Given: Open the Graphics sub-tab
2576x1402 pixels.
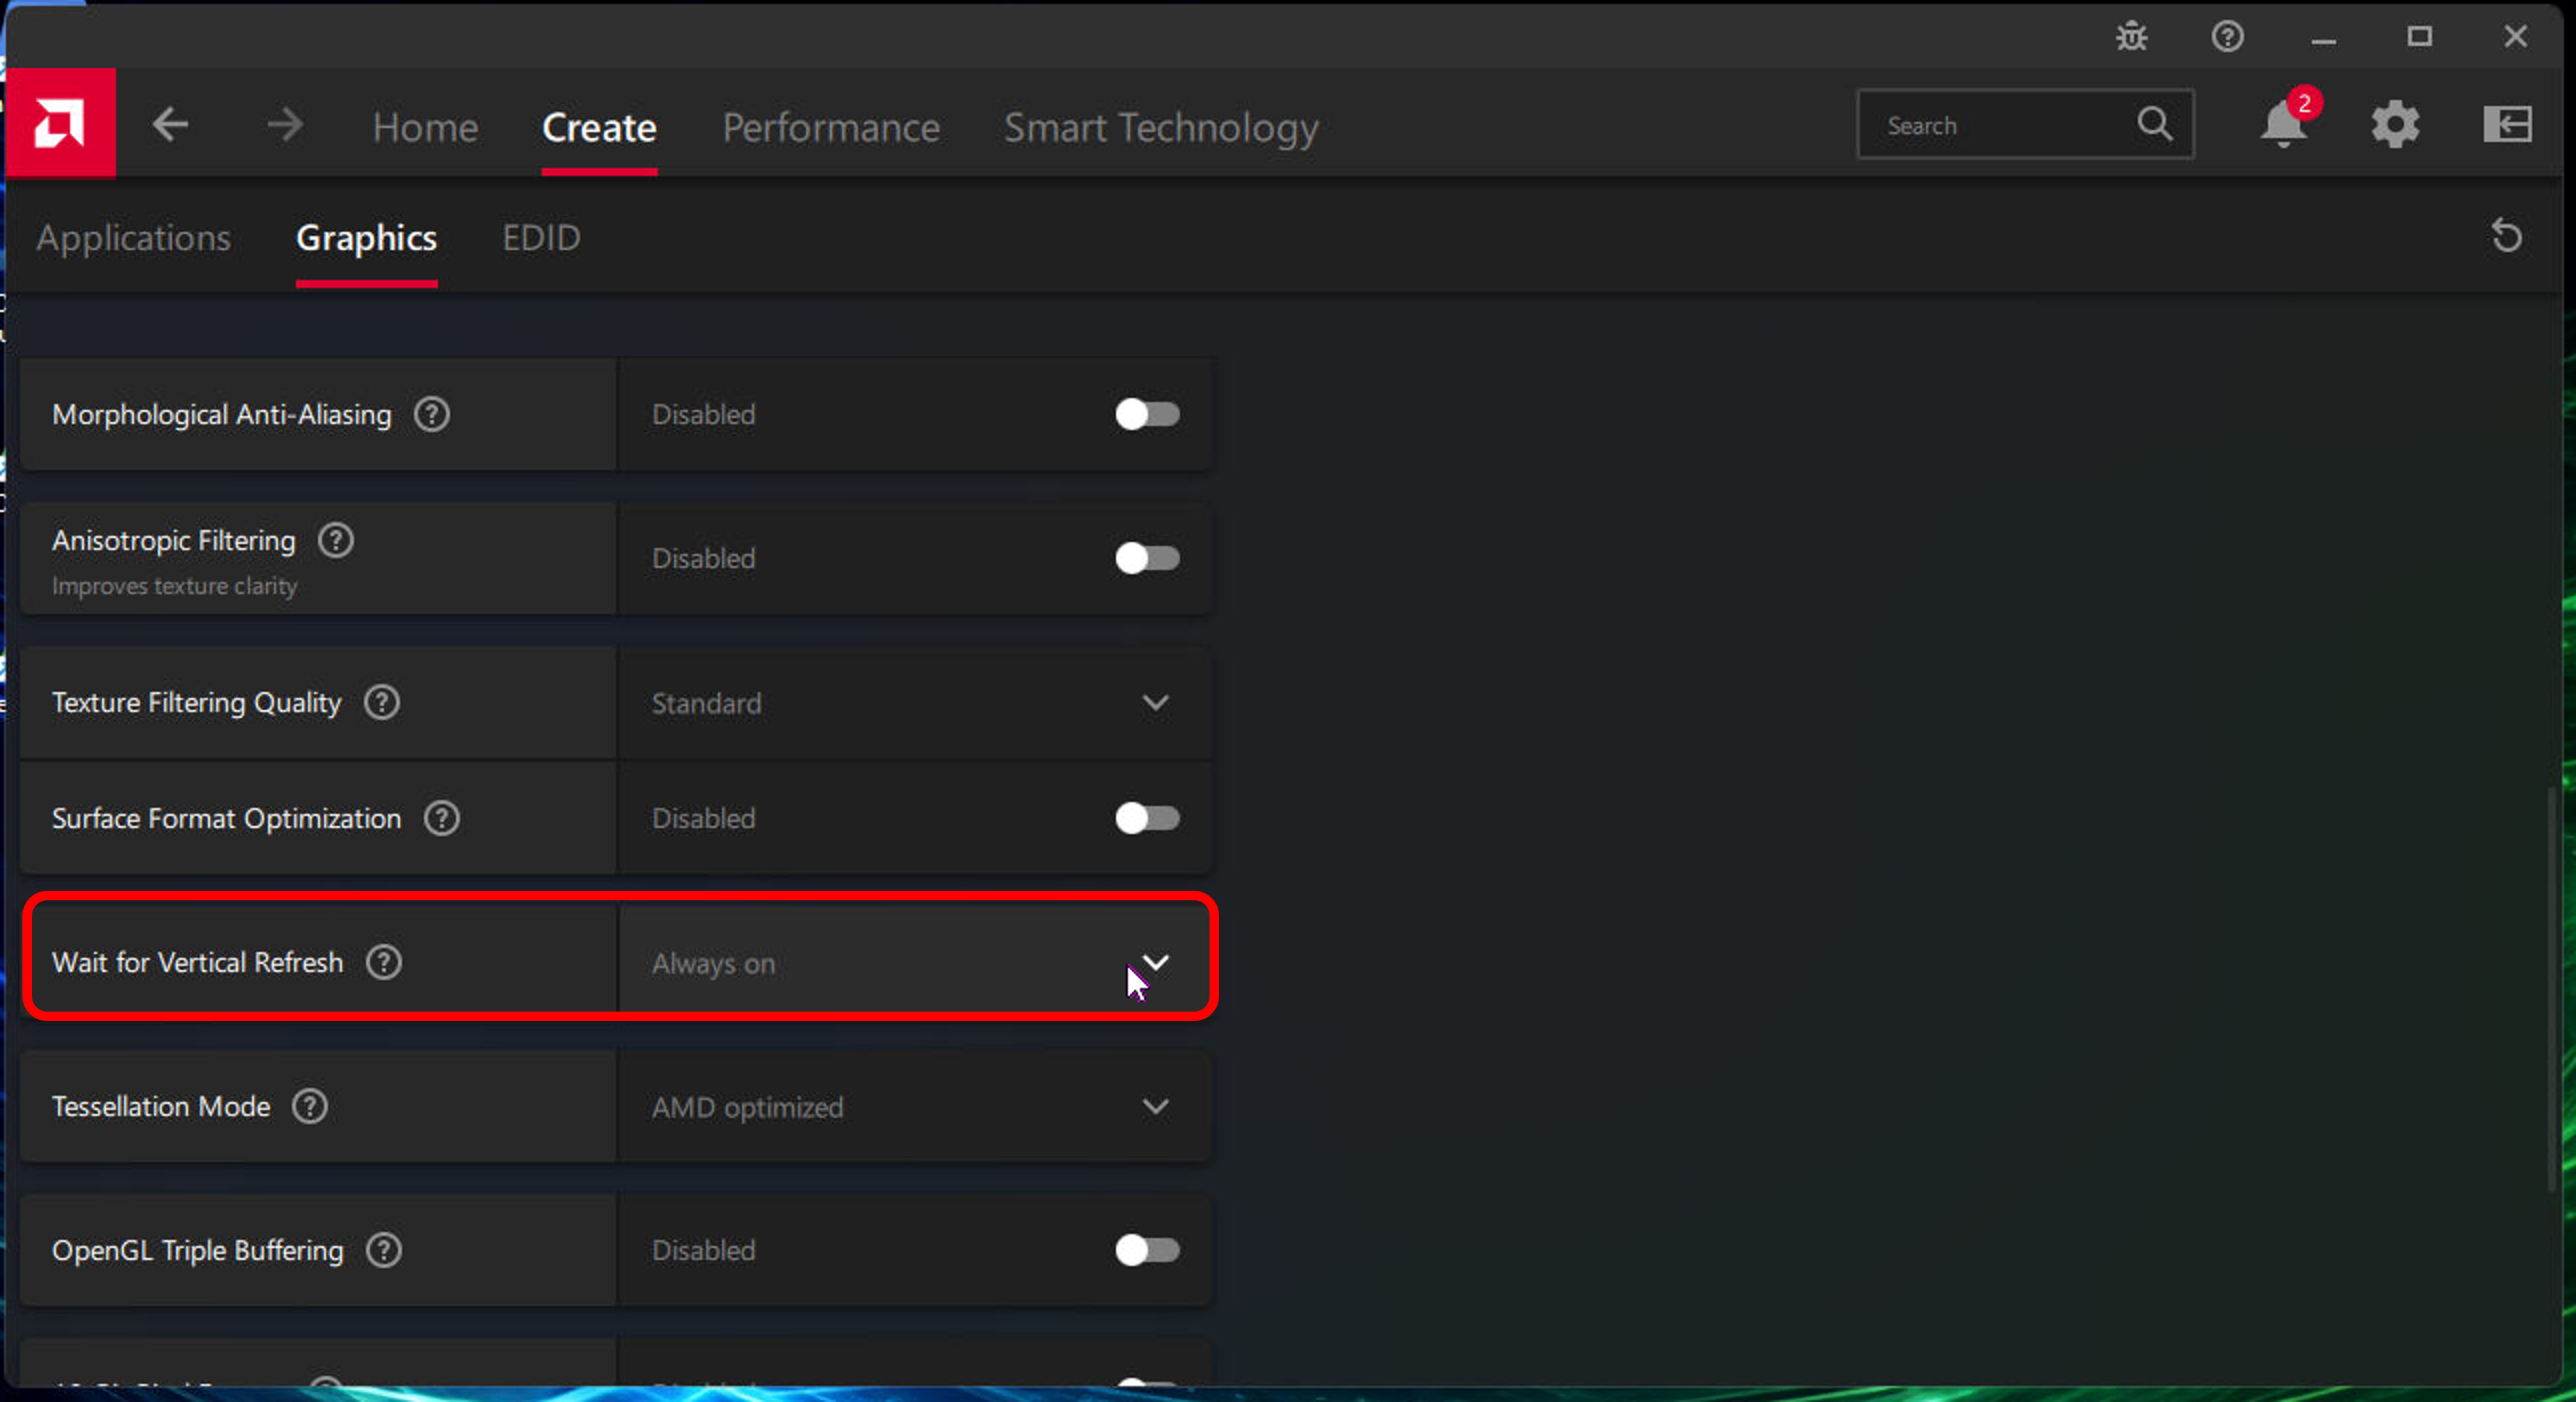Looking at the screenshot, I should coord(366,238).
